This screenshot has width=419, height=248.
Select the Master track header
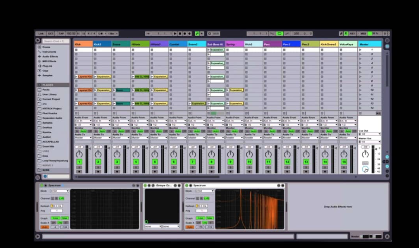[x=370, y=44]
